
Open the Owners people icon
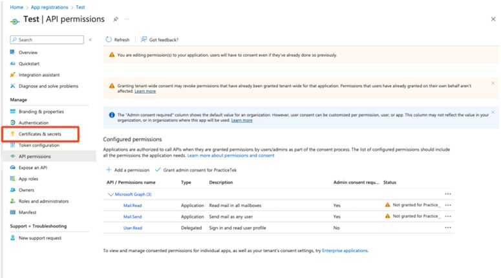point(12,190)
